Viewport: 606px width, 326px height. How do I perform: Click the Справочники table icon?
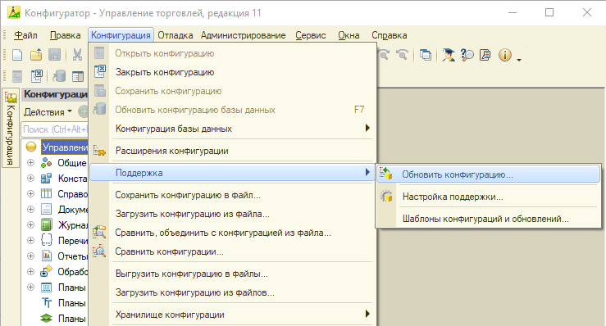pyautogui.click(x=47, y=193)
